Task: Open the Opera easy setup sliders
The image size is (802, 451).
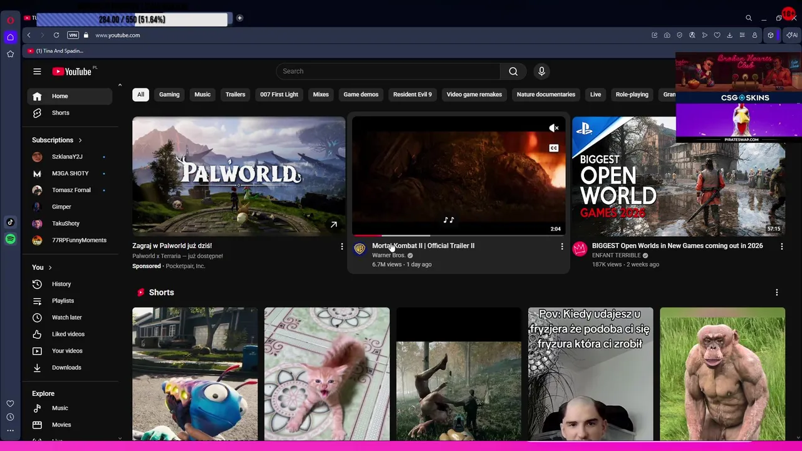Action: click(742, 35)
